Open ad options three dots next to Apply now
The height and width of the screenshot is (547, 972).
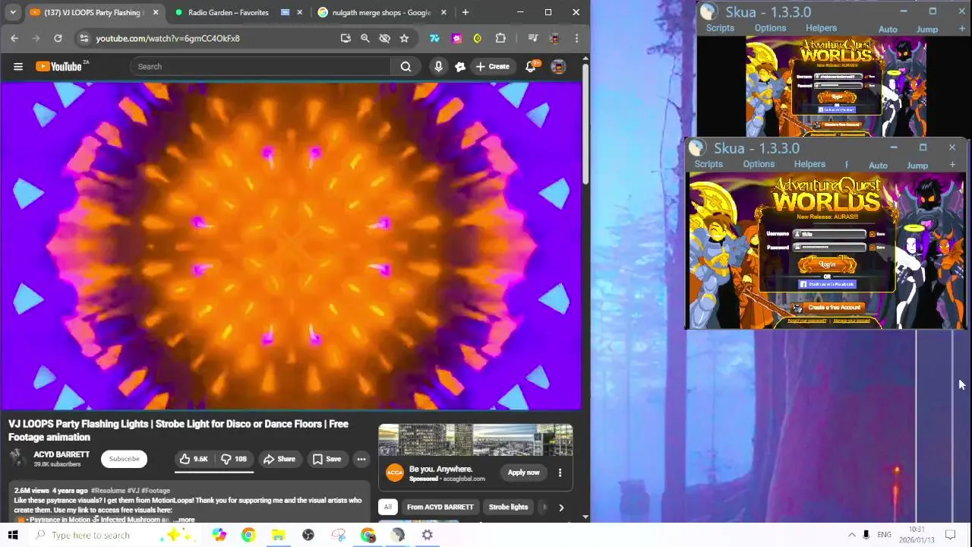pos(560,473)
